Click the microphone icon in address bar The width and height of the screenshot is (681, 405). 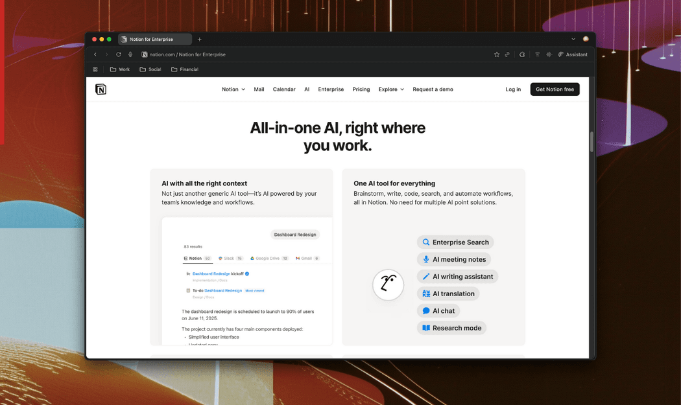click(130, 54)
